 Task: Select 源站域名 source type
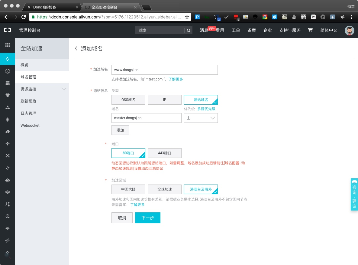tap(201, 100)
